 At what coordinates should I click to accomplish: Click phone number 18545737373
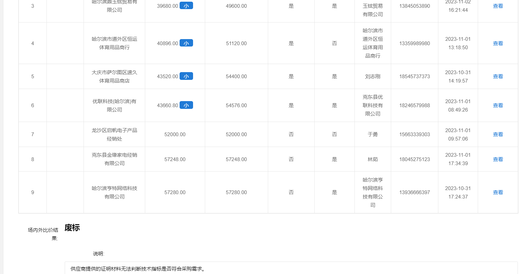click(414, 77)
